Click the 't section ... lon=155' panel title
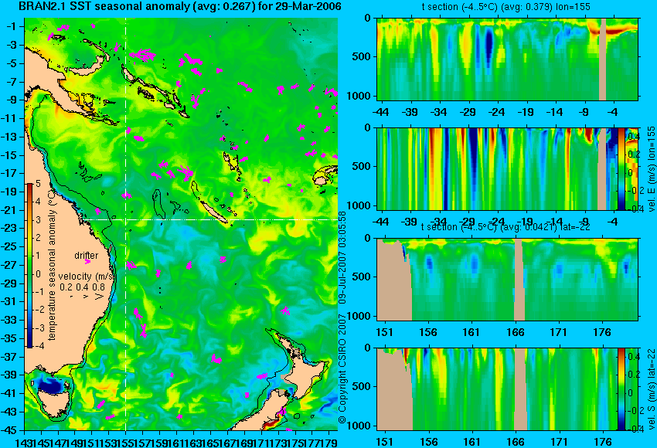The width and height of the screenshot is (657, 448). [506, 7]
